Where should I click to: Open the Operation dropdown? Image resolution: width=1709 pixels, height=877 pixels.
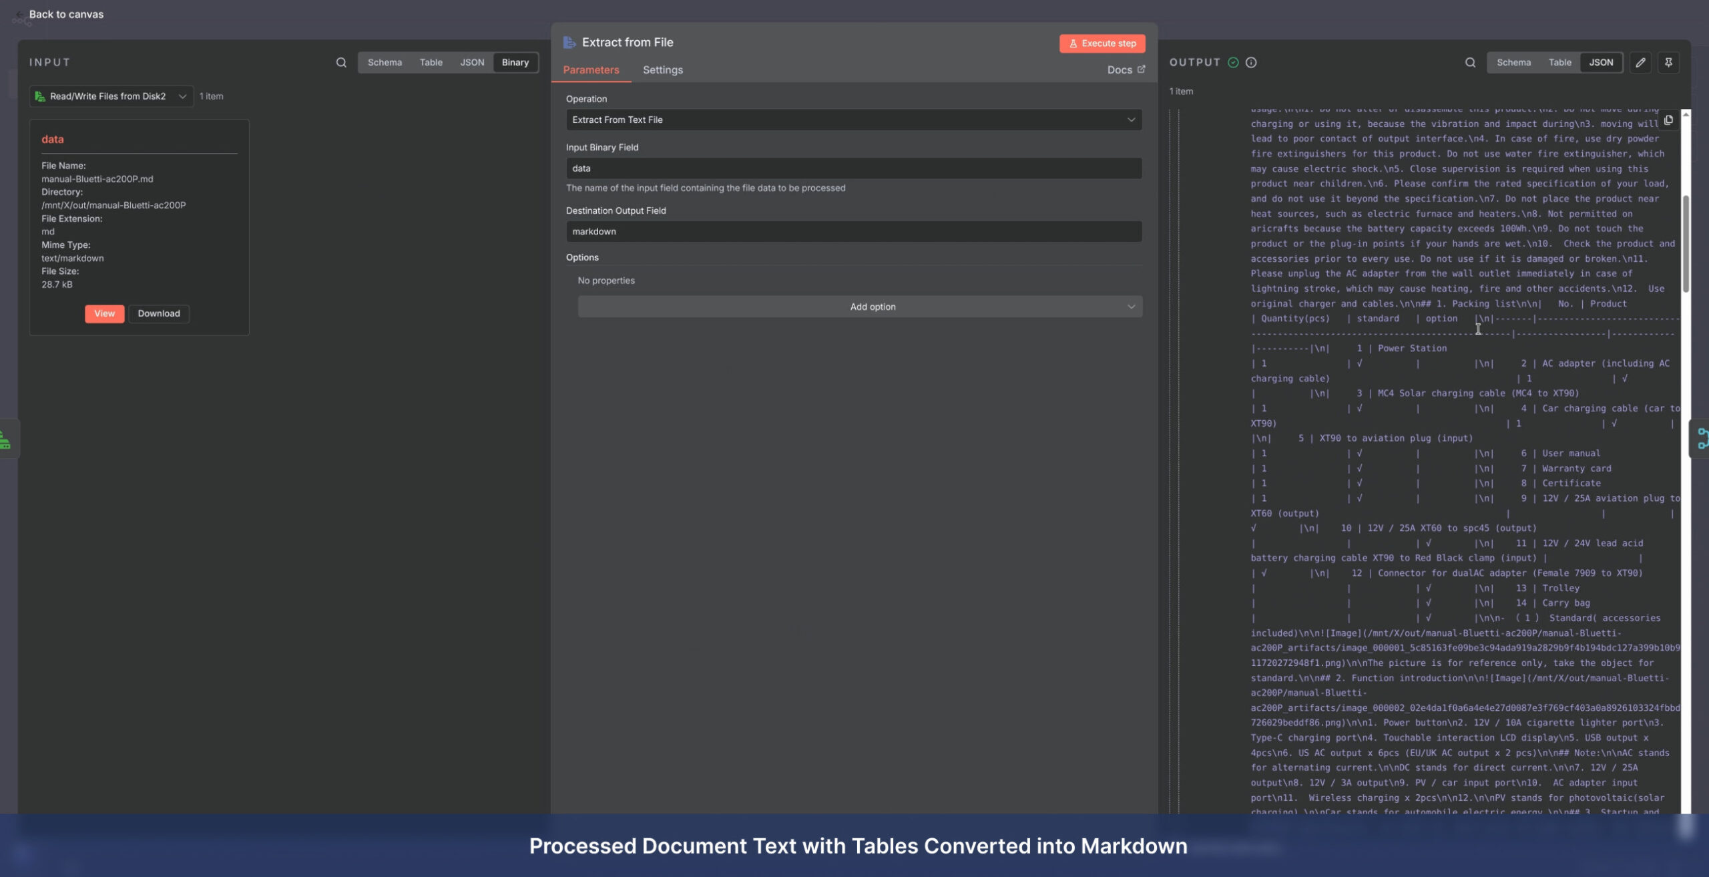pyautogui.click(x=853, y=120)
